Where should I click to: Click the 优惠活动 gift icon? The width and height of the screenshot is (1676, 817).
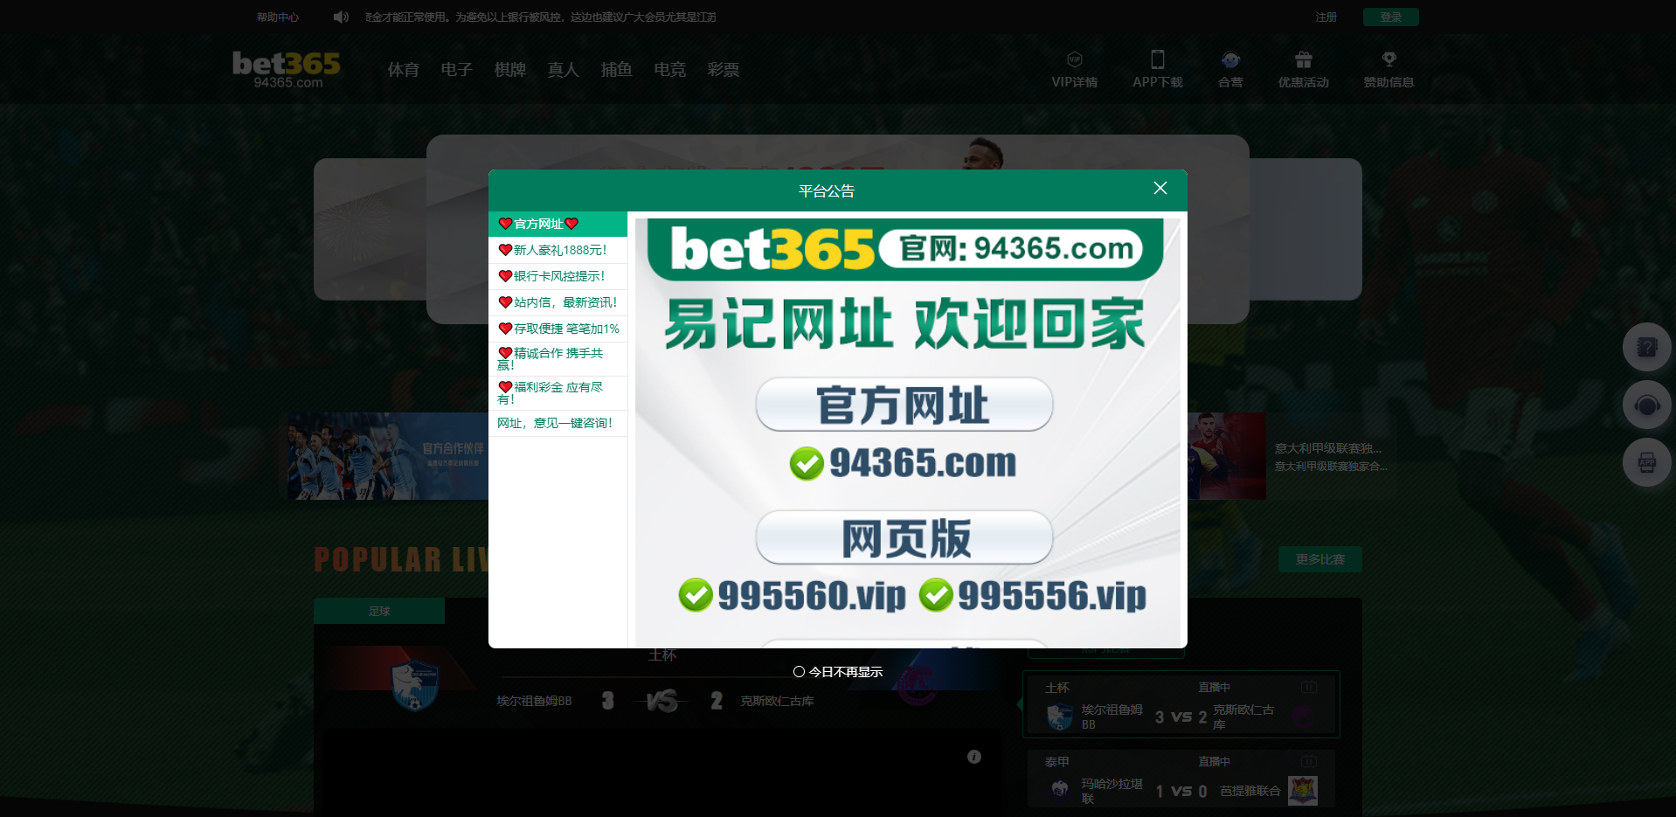point(1304,59)
